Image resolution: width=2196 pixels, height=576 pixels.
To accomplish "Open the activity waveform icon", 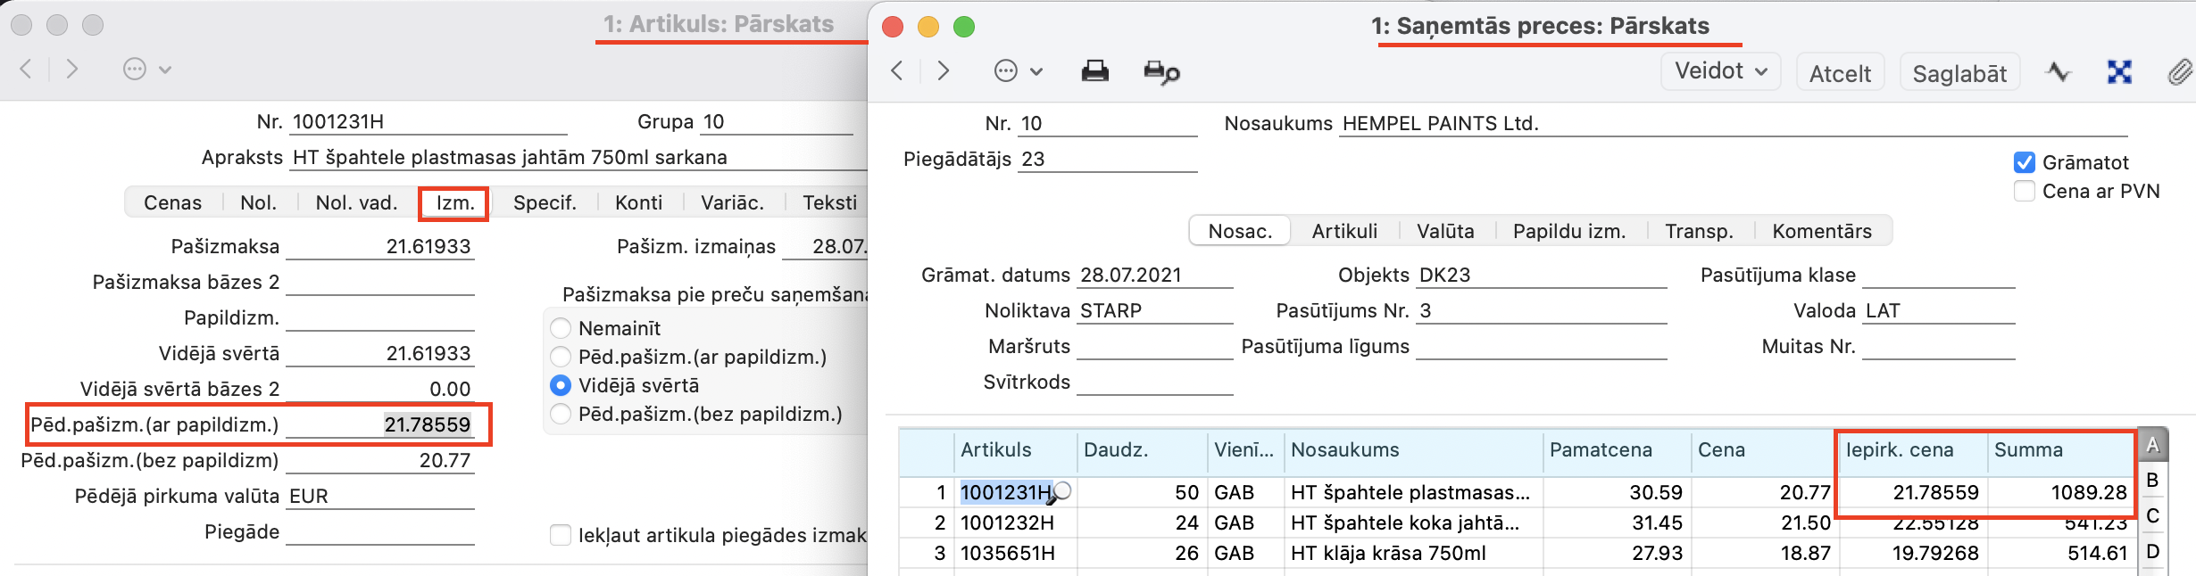I will 2059,72.
